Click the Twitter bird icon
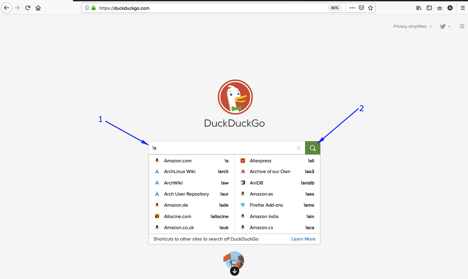This screenshot has width=468, height=279. pos(442,26)
